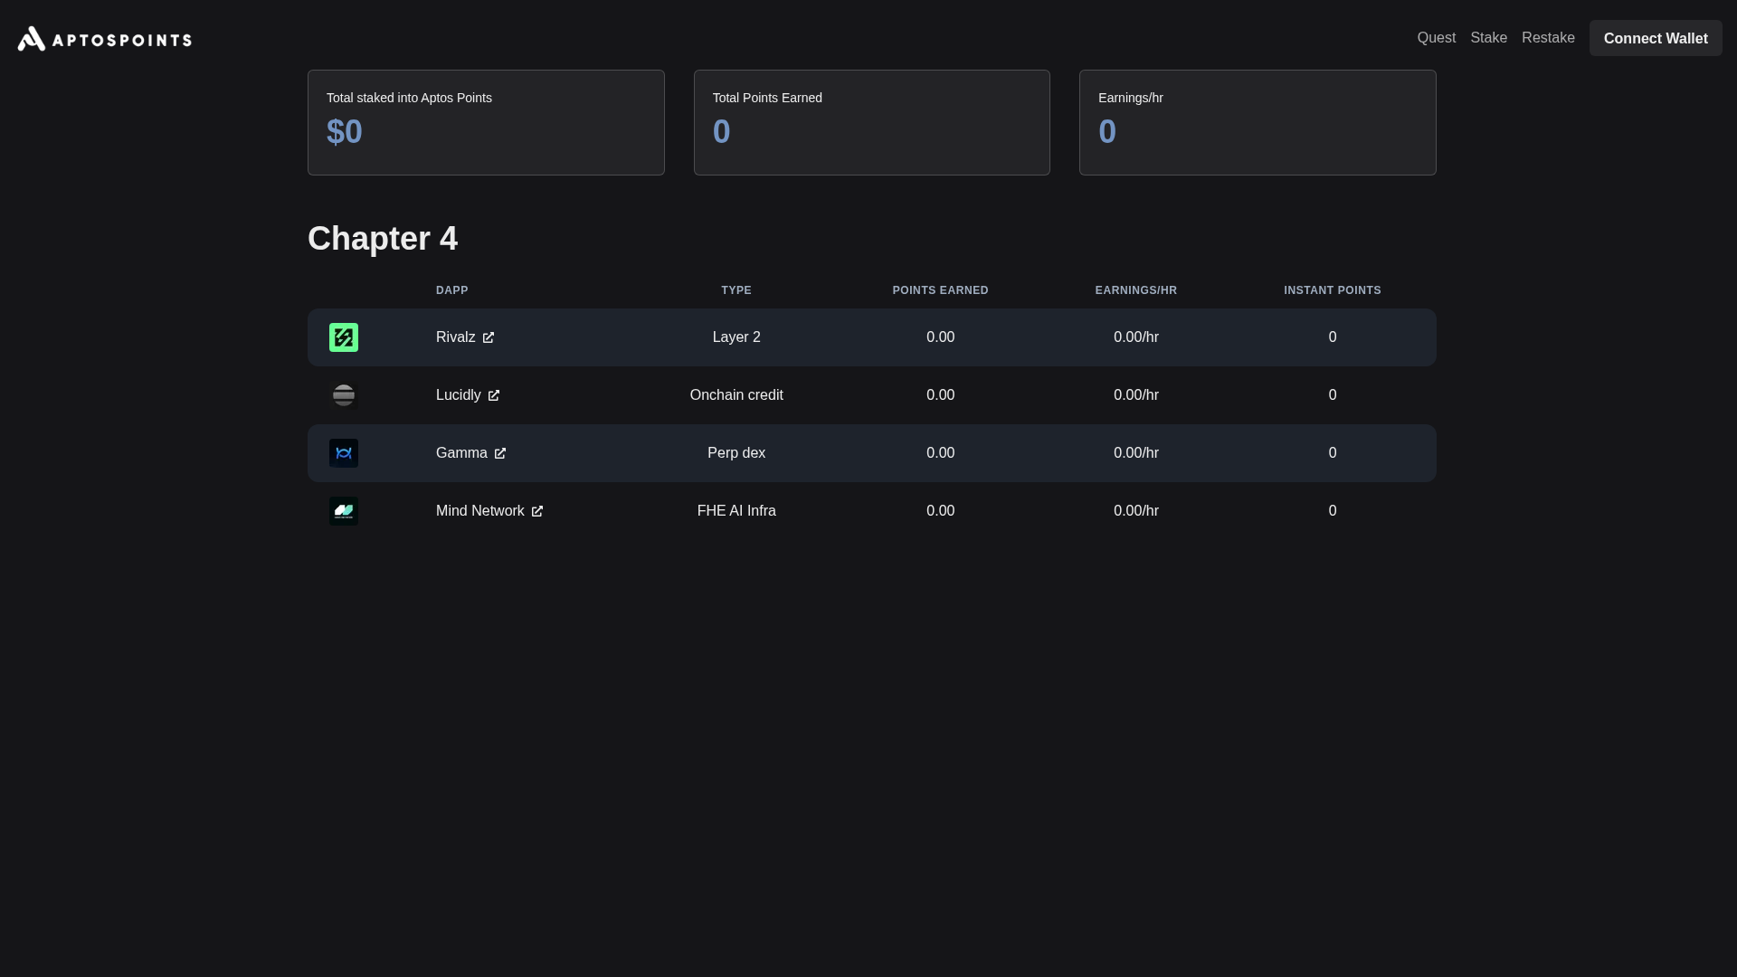Click the $0 total staked value
Screen dimensions: 1737x977
click(x=345, y=132)
